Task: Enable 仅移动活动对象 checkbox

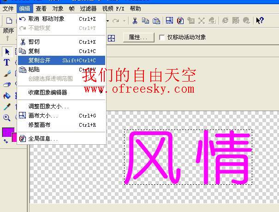Action: coord(161,37)
